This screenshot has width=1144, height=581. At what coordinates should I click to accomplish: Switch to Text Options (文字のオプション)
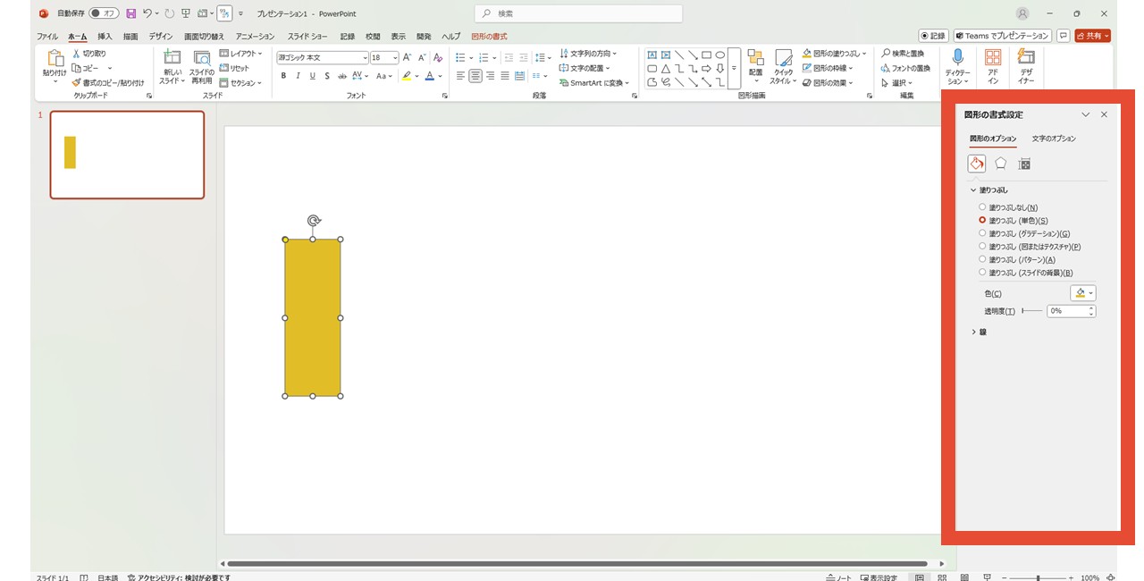click(x=1054, y=139)
